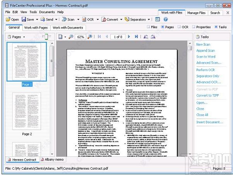Click the Save disk icon
The height and width of the screenshot is (175, 233).
pyautogui.click(x=24, y=19)
